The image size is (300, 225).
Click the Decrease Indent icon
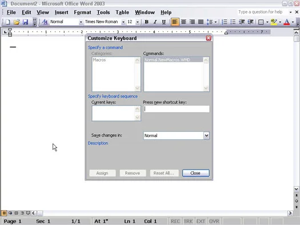pyautogui.click(x=242, y=22)
